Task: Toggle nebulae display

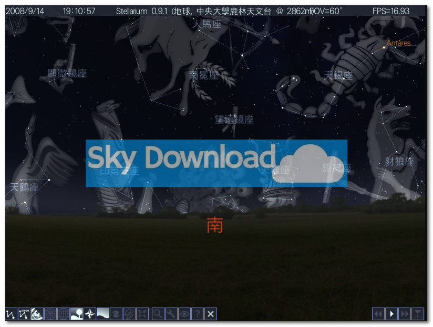Action: tap(116, 314)
